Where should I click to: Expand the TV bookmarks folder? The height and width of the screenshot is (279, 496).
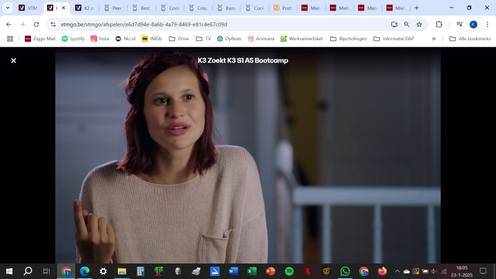pyautogui.click(x=203, y=38)
